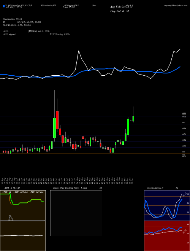Click the 'BUY Slowing @ 0%' signal text
This screenshot has height=251, width=190.
click(x=60, y=34)
